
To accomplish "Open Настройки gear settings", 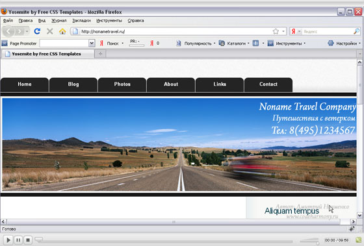I will (x=344, y=43).
